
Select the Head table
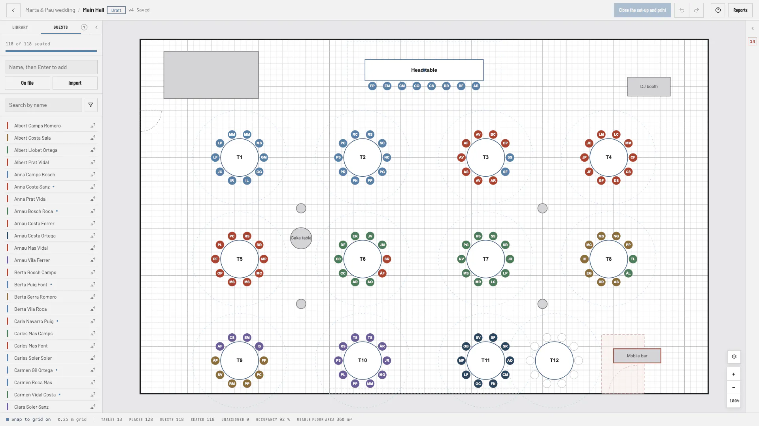click(424, 70)
